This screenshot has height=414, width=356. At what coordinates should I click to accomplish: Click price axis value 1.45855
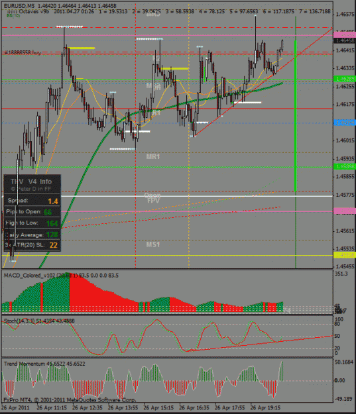pos(345,177)
